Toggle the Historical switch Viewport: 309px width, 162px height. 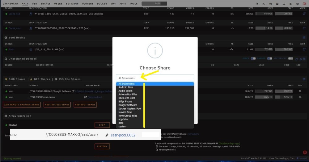coord(290,59)
